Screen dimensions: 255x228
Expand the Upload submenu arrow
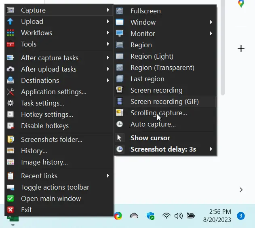108,21
